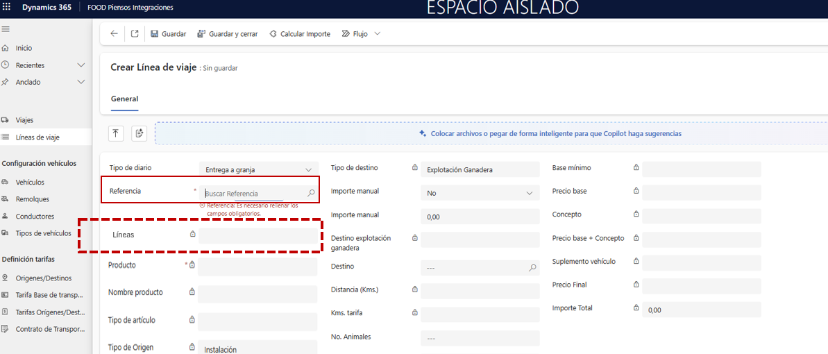
Task: Collapse the hamburger navigation menu
Action: 6,29
